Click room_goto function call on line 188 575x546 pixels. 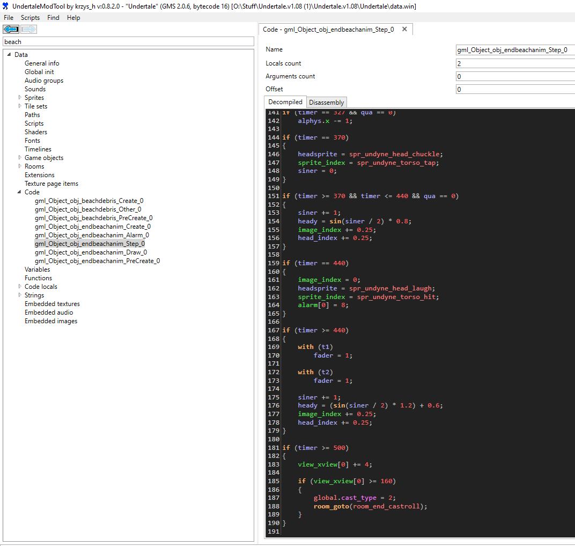331,506
